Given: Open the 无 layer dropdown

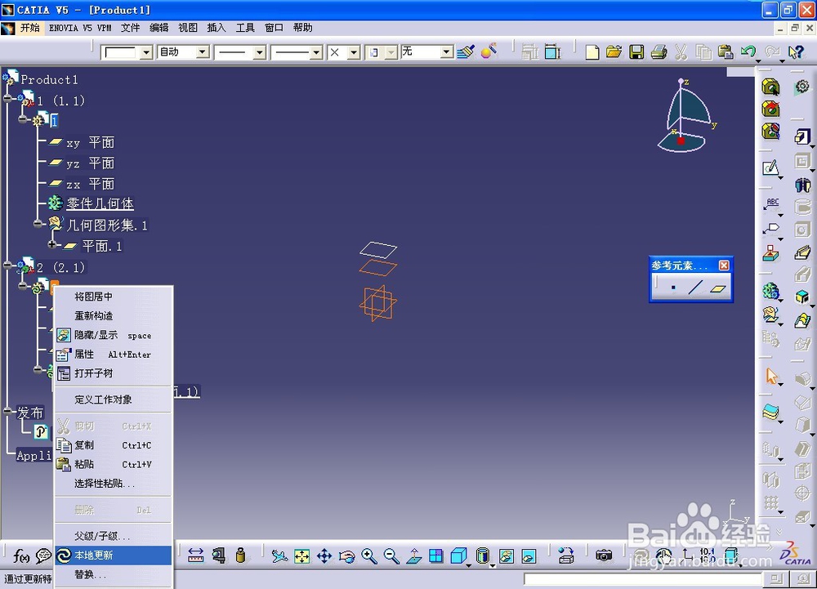Looking at the screenshot, I should (x=447, y=52).
